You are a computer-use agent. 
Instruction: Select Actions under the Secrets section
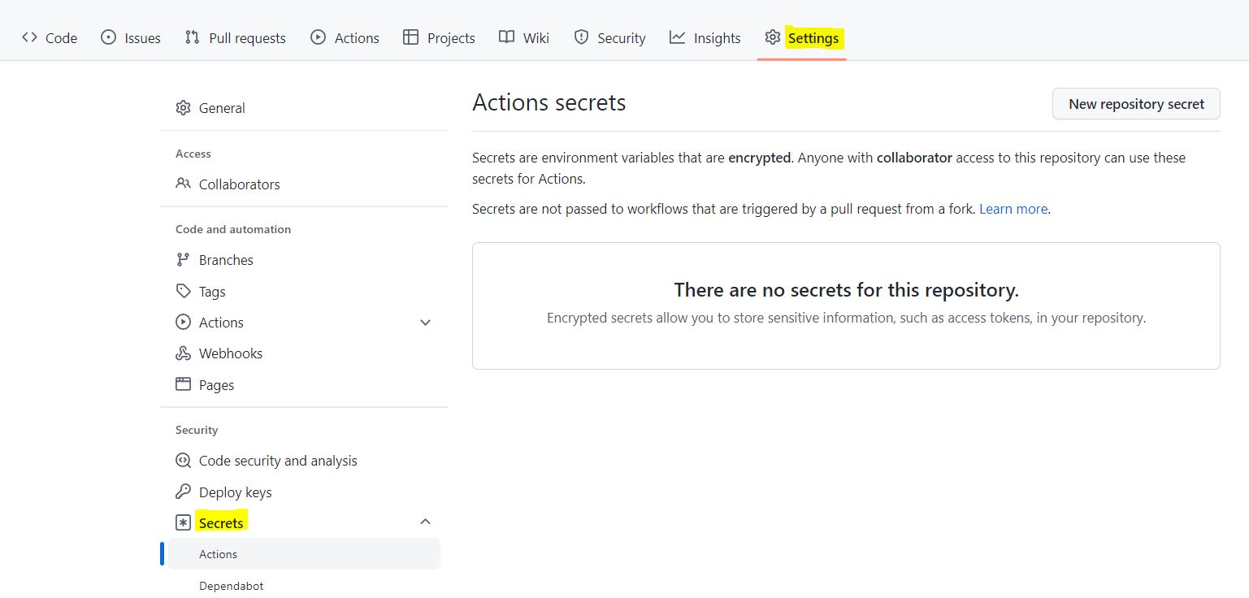click(219, 554)
